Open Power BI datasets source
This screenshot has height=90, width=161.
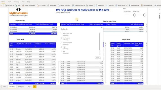click(29, 5)
